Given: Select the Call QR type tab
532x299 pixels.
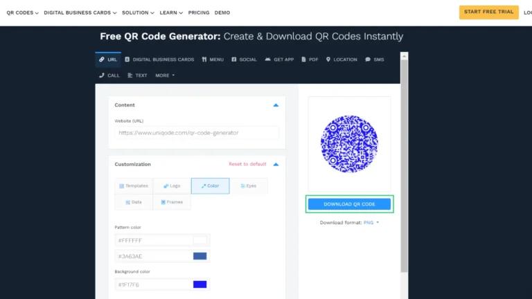Looking at the screenshot, I should 109,75.
